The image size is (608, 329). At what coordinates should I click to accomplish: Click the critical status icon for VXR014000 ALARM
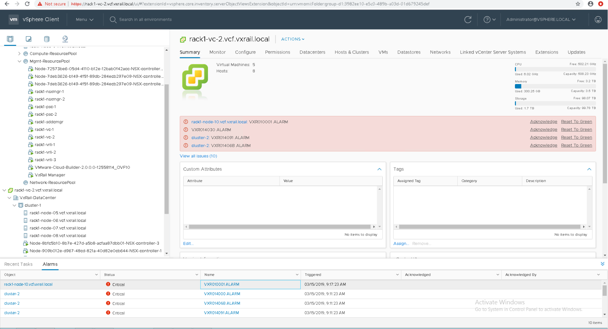108,293
